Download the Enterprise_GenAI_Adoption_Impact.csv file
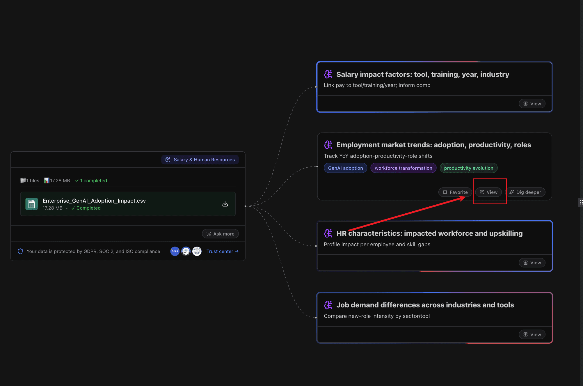Viewport: 583px width, 386px height. pos(225,204)
